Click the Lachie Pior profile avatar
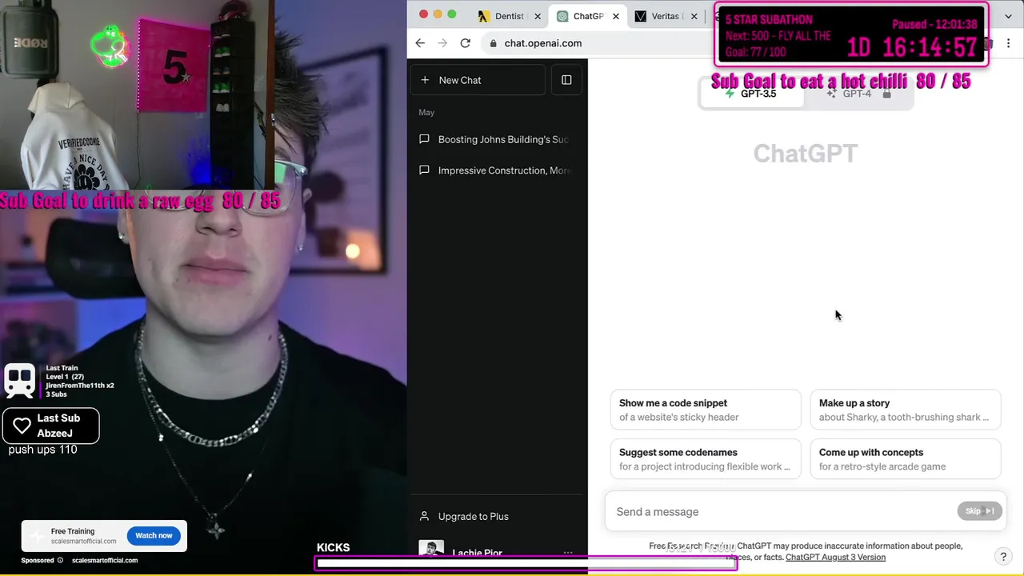The width and height of the screenshot is (1024, 576). [431, 549]
